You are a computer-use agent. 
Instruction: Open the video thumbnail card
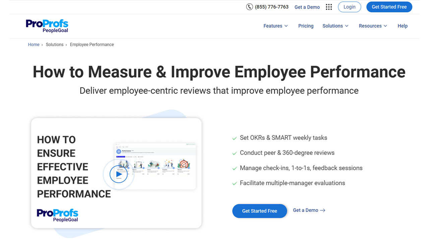(x=116, y=173)
